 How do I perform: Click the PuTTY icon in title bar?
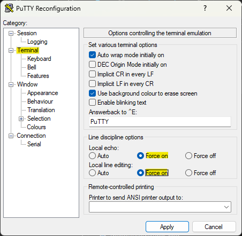[9, 8]
